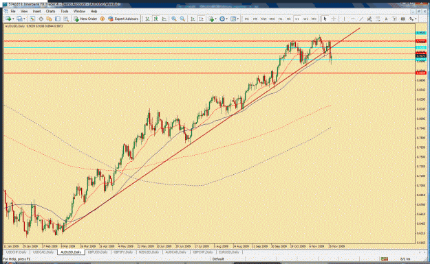430x264 pixels.
Task: Select the Text Label 'T' tool
Action: 394,19
